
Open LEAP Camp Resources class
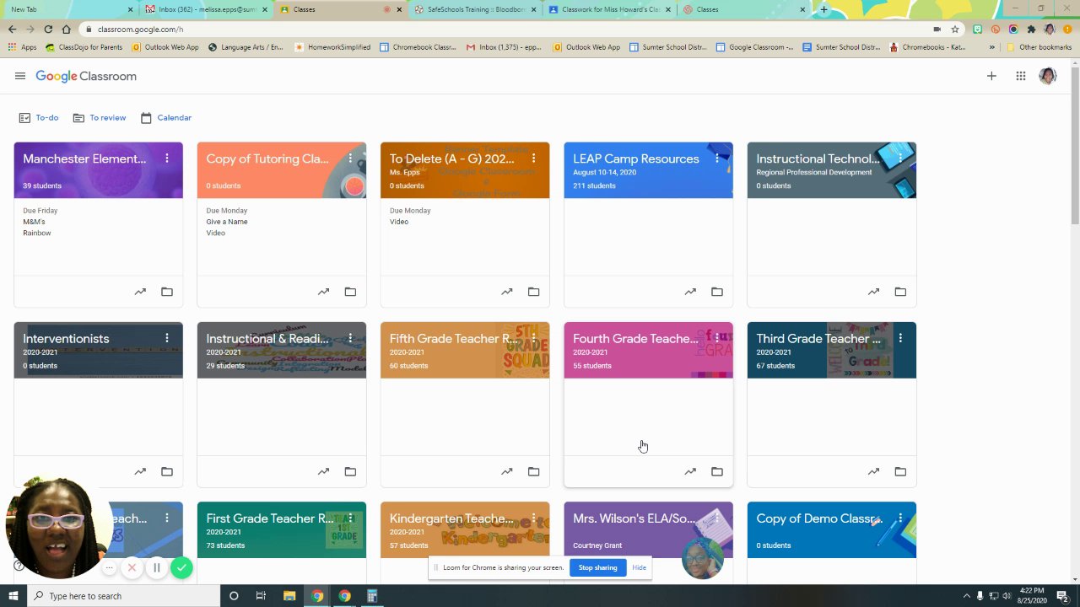(636, 158)
